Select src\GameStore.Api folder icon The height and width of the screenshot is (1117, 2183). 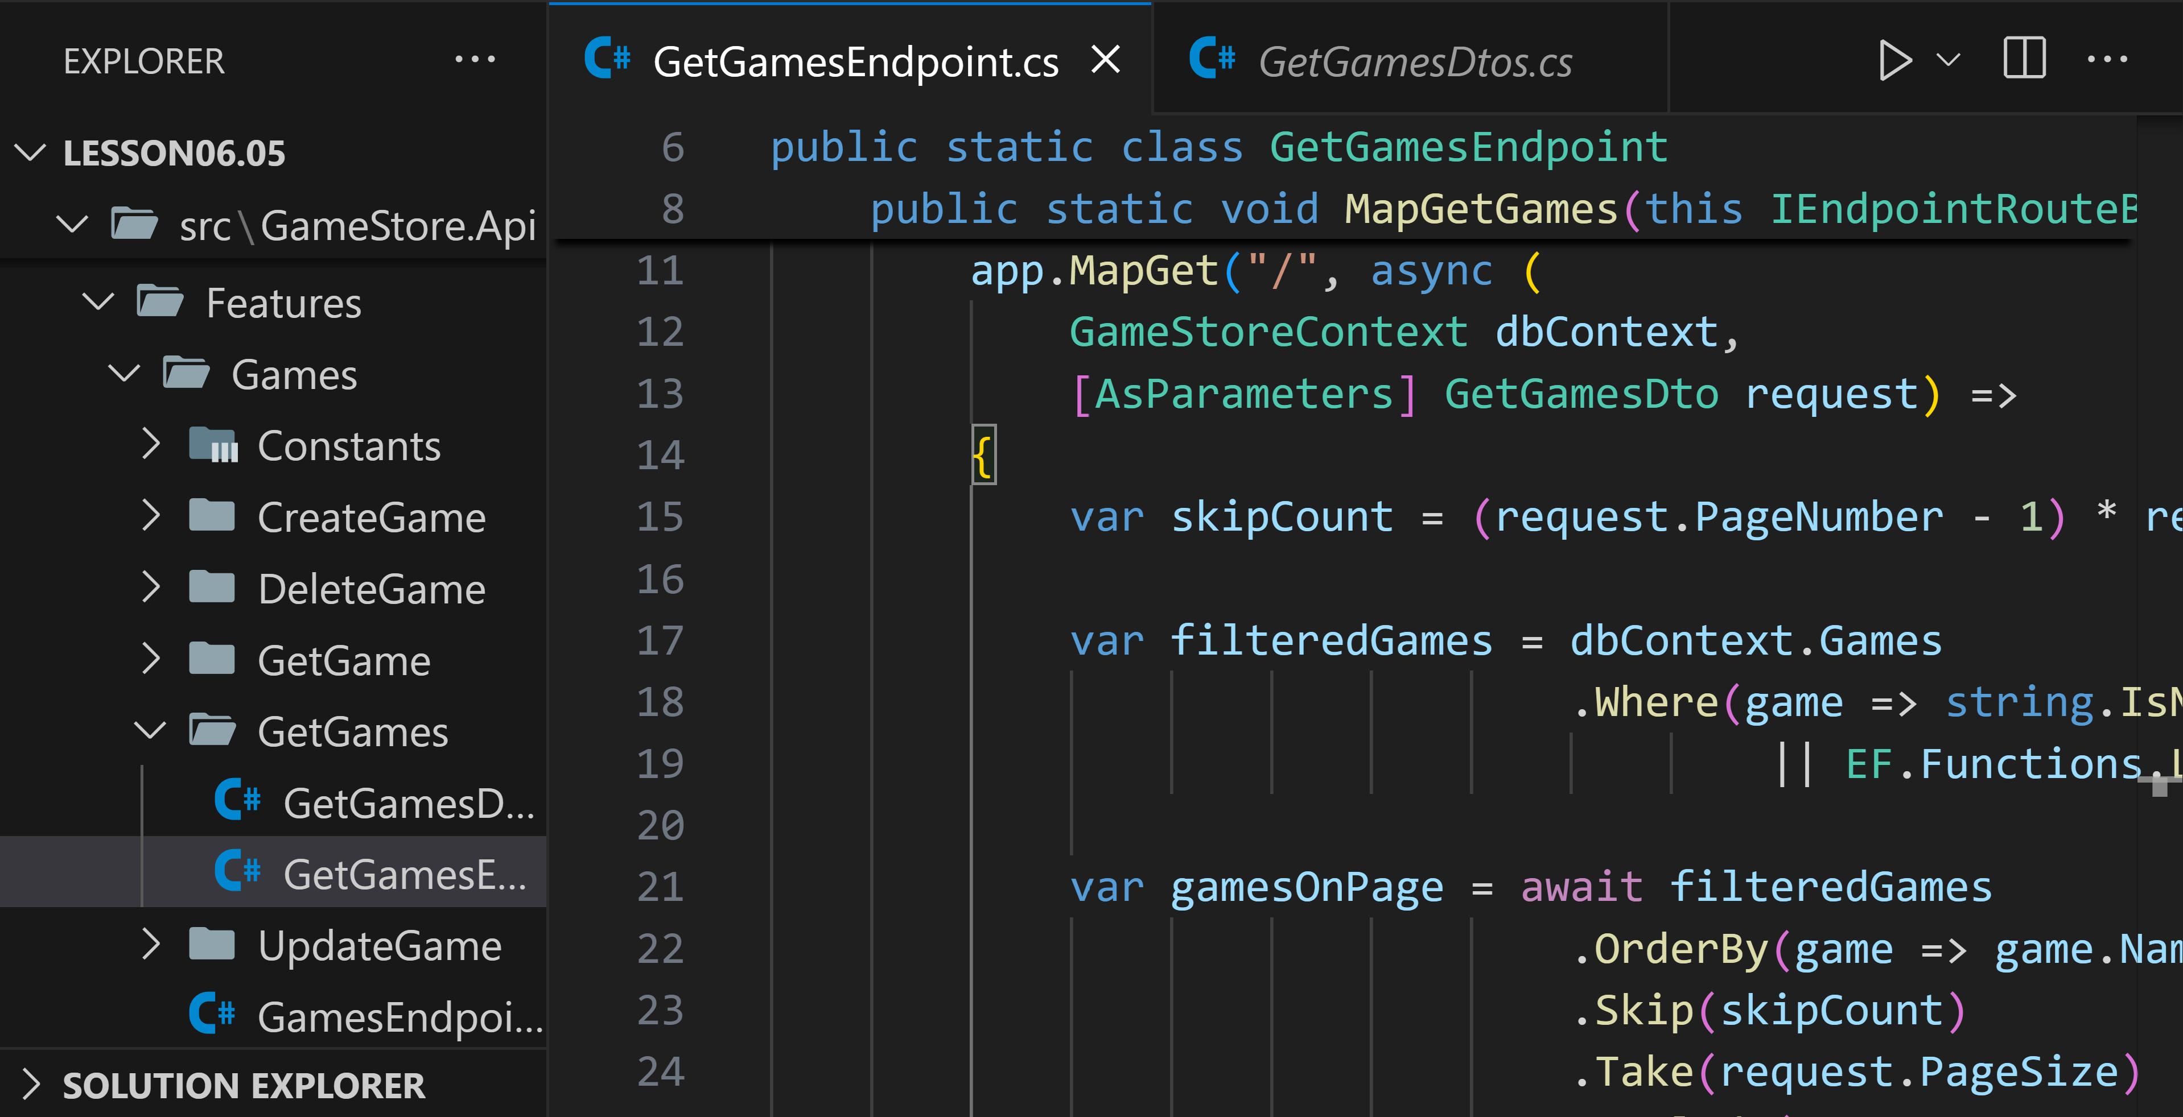click(134, 224)
